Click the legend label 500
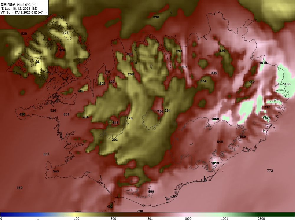Screen dimensions: 295x221 (113, 219)
